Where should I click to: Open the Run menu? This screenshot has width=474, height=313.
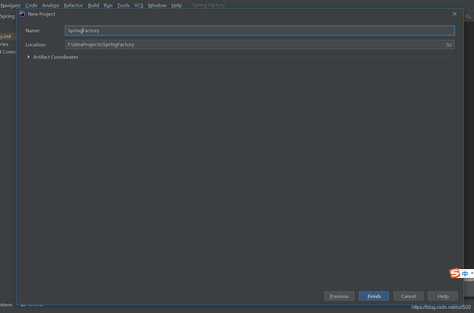(108, 5)
